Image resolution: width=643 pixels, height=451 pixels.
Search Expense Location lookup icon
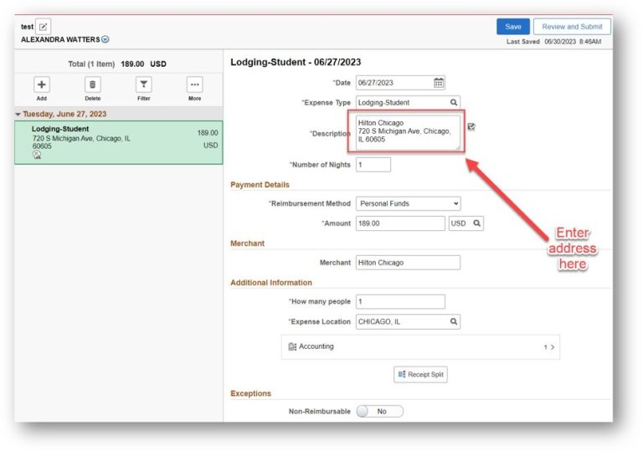tap(454, 322)
